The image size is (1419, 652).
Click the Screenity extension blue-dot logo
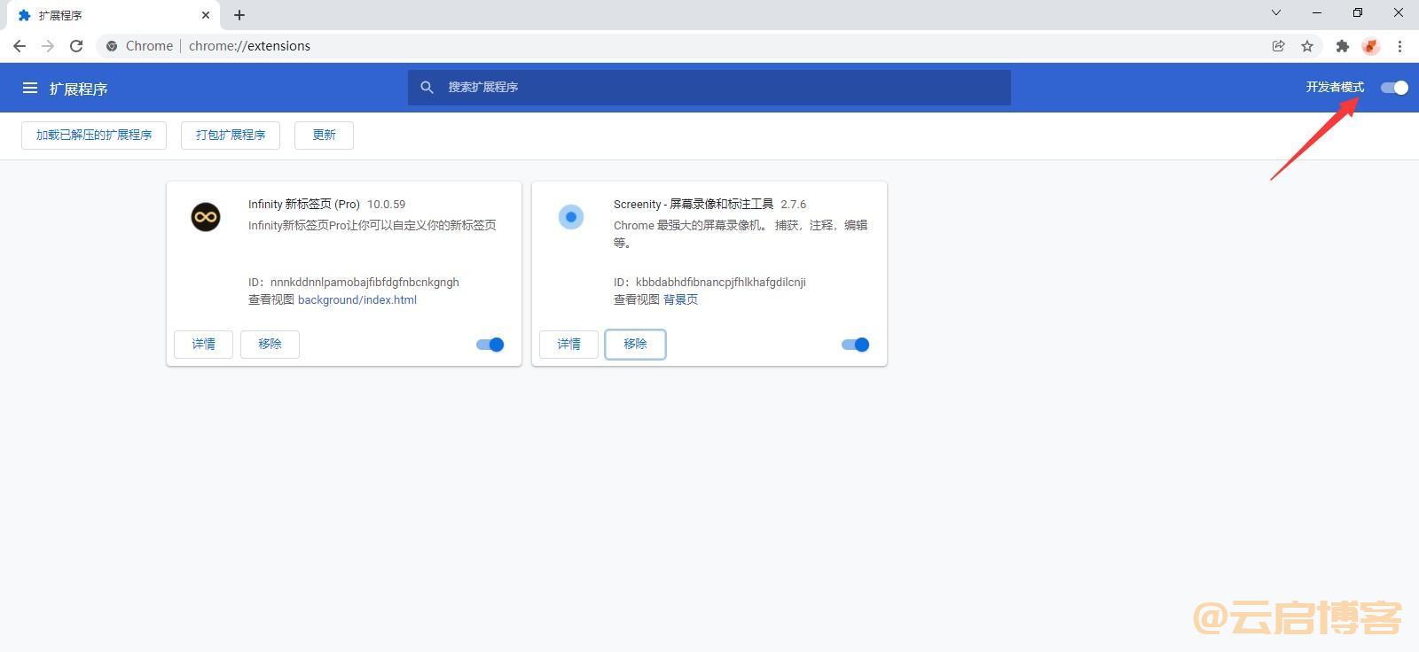(571, 217)
